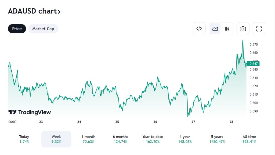Display All time price history
Screen dimensions: 275x155
(249, 139)
